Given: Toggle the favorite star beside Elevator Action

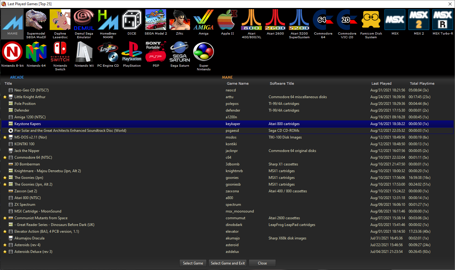Looking at the screenshot, I should 5,231.
